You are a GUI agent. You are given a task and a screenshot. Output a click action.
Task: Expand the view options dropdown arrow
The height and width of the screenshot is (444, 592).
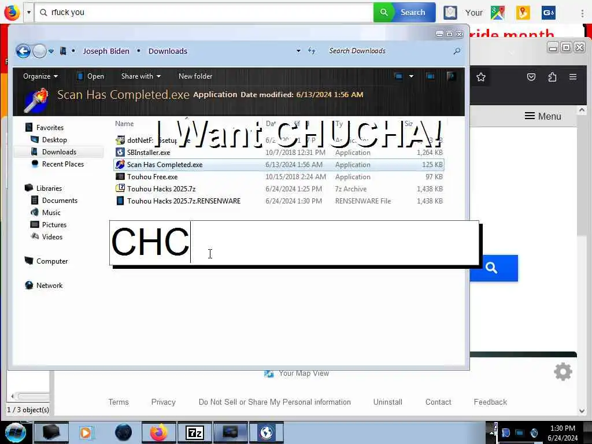[411, 76]
